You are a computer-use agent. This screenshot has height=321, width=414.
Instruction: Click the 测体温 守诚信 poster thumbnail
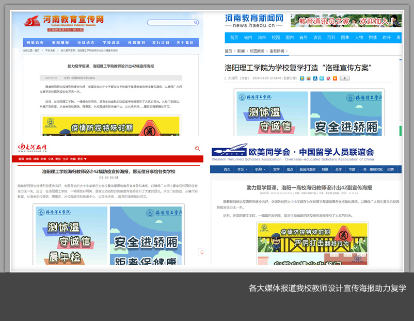271,114
